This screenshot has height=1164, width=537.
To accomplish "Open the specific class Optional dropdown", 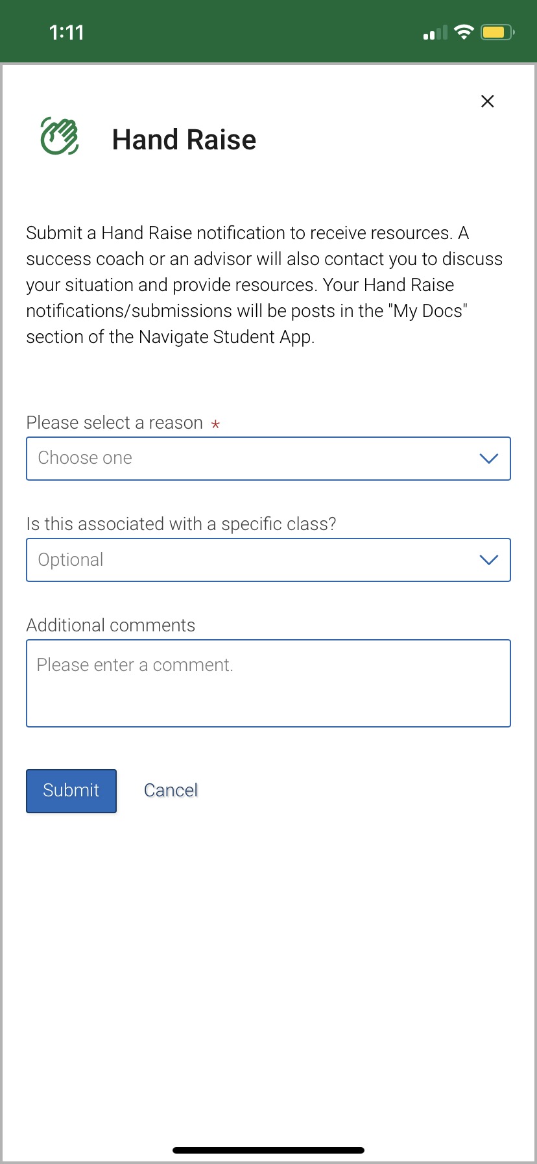I will (x=268, y=560).
